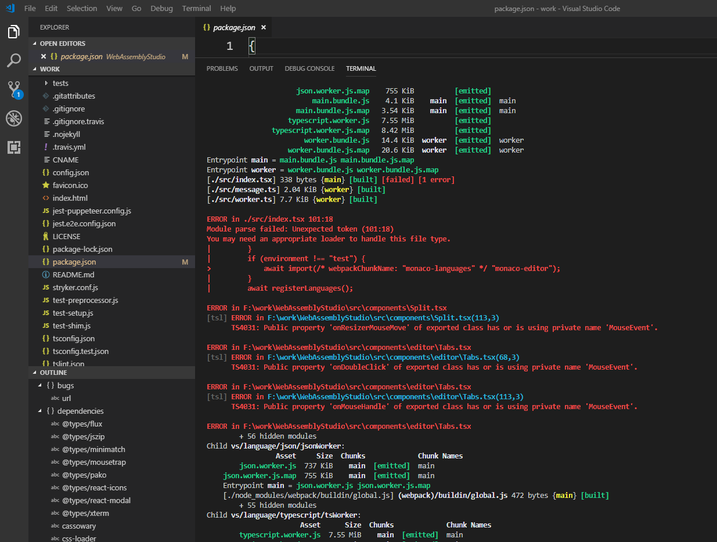Open the Selection menu
The image size is (717, 542).
tap(82, 9)
